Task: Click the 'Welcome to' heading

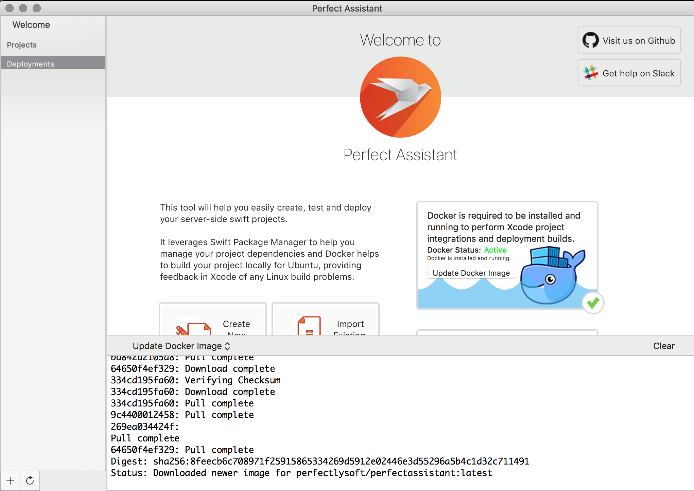Action: pyautogui.click(x=400, y=40)
